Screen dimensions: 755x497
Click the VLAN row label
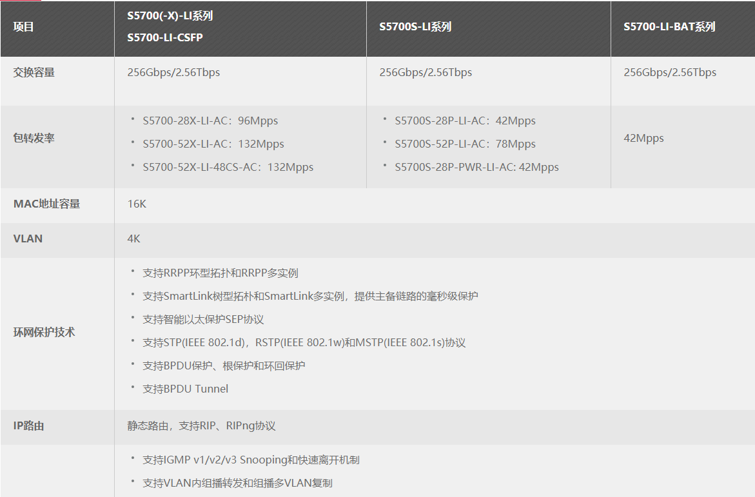tap(28, 239)
